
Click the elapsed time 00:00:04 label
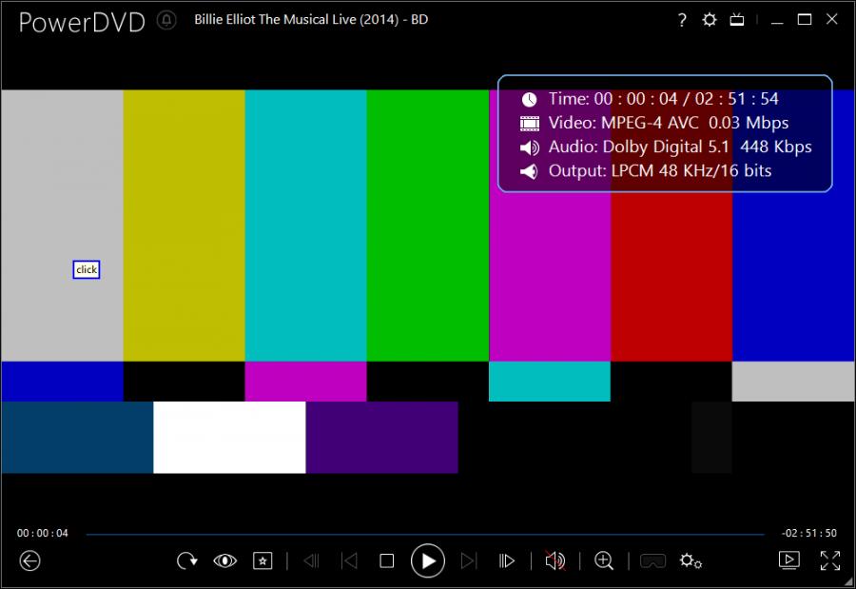pos(43,533)
